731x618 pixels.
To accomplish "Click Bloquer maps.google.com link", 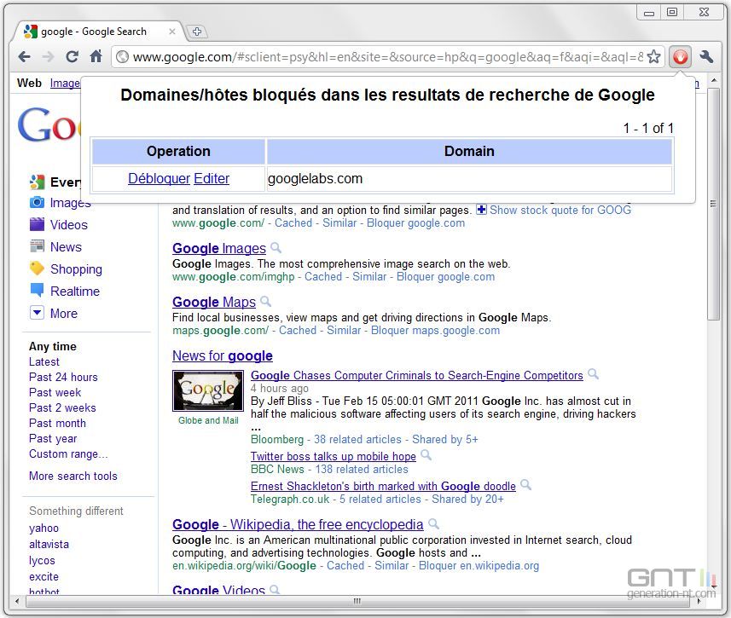I will point(435,331).
